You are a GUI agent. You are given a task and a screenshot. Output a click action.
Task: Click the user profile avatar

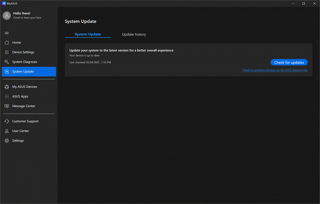(7, 16)
